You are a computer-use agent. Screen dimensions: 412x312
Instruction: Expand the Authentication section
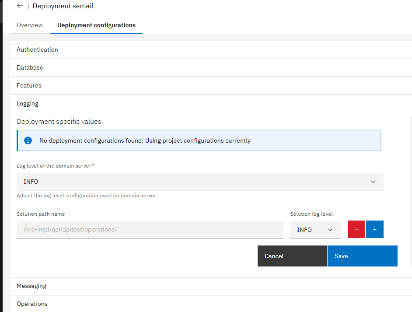point(37,50)
